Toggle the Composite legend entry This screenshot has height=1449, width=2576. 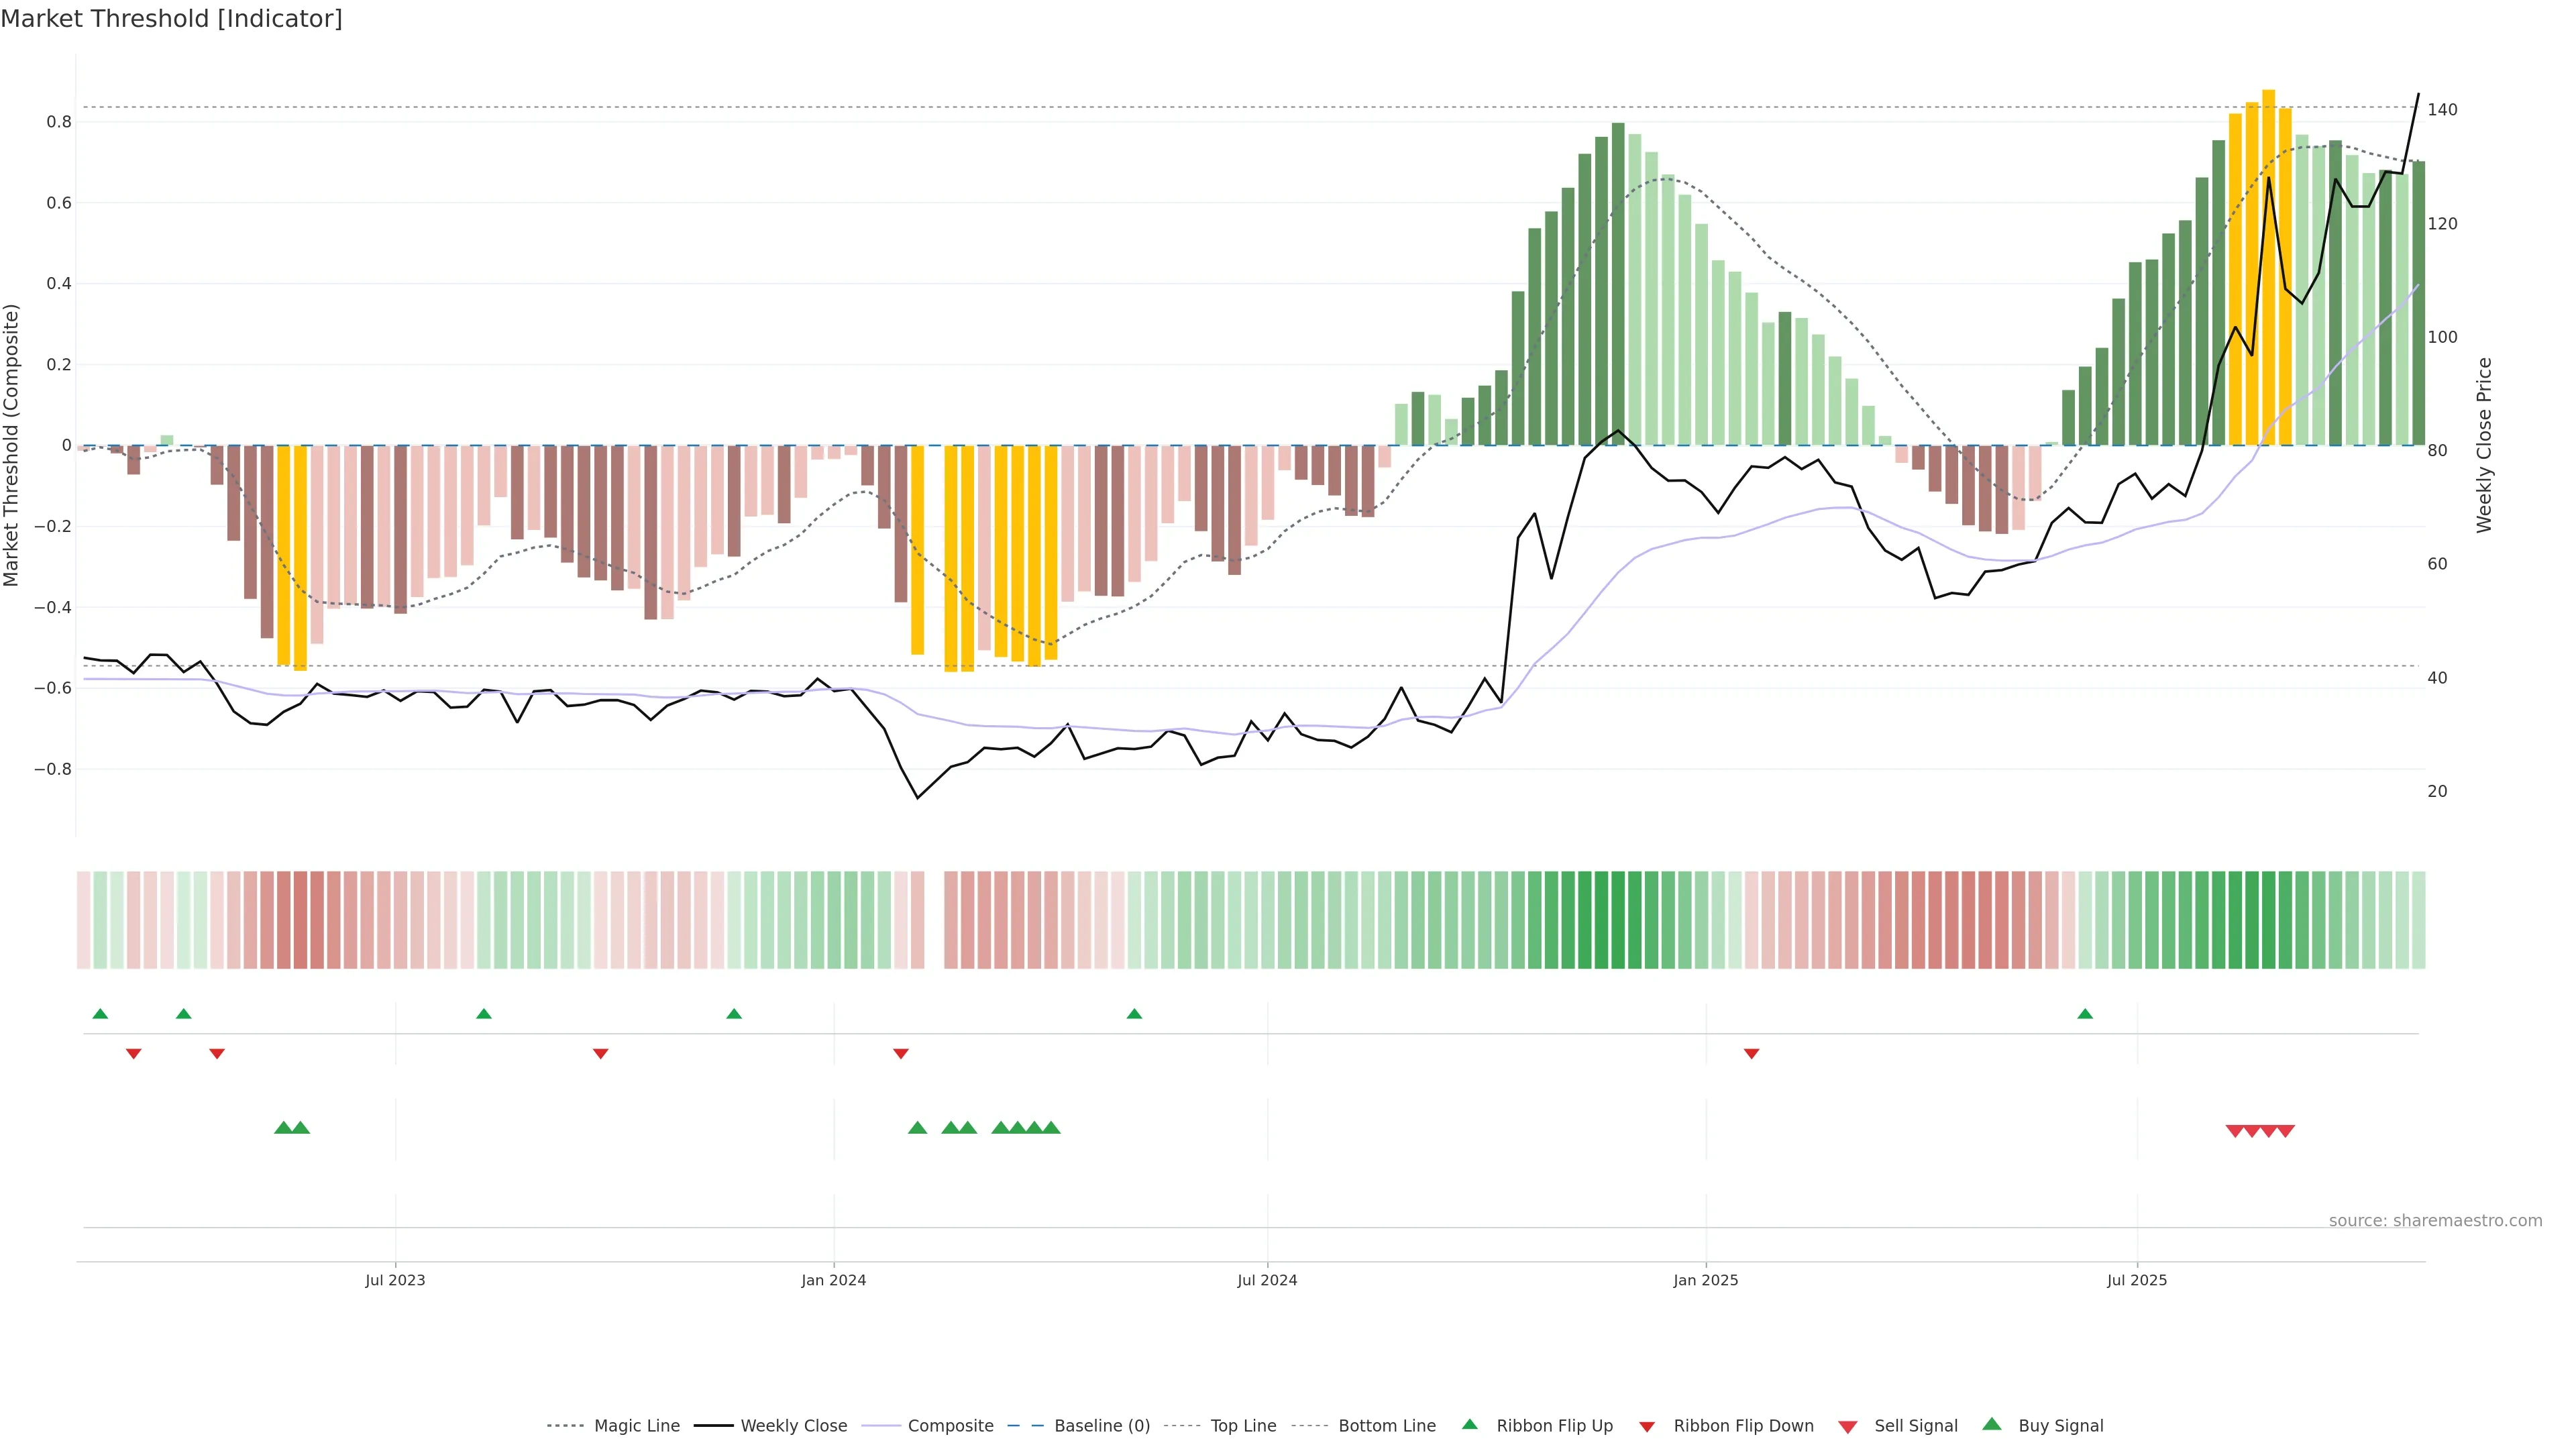tap(950, 1426)
